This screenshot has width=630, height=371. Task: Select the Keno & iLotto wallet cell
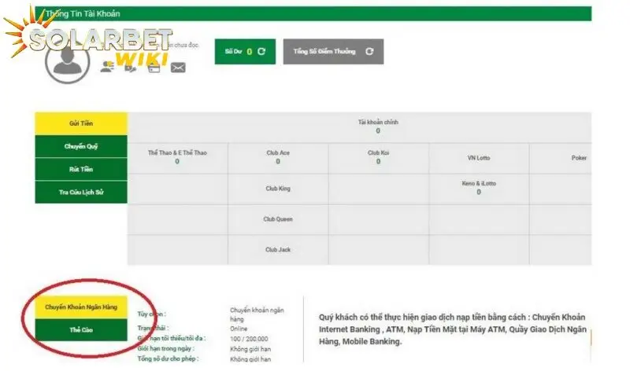pyautogui.click(x=479, y=189)
